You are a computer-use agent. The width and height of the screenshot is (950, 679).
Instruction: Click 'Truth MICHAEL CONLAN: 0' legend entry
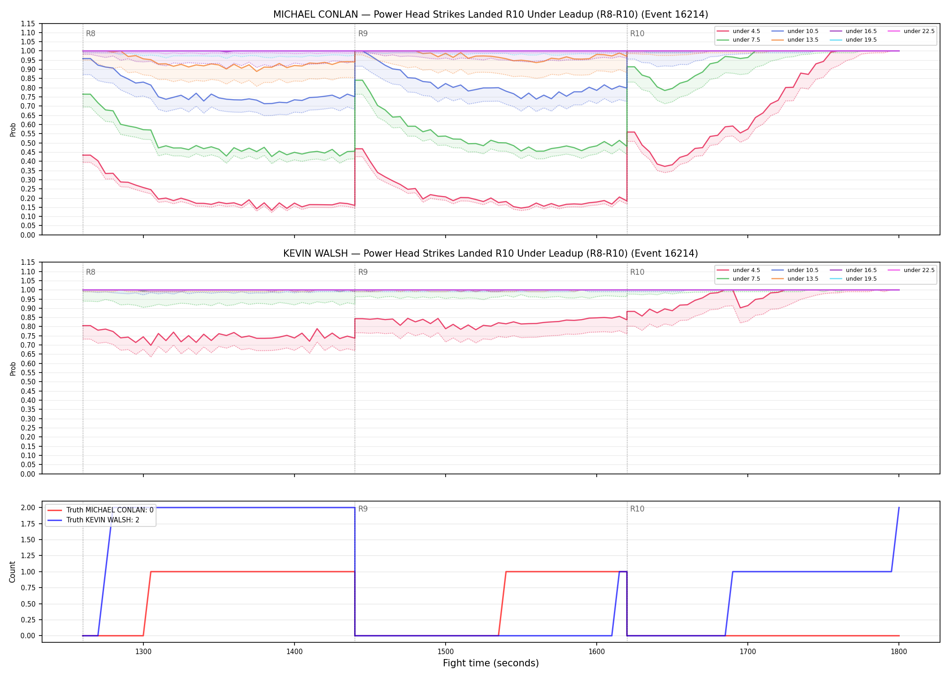[100, 510]
